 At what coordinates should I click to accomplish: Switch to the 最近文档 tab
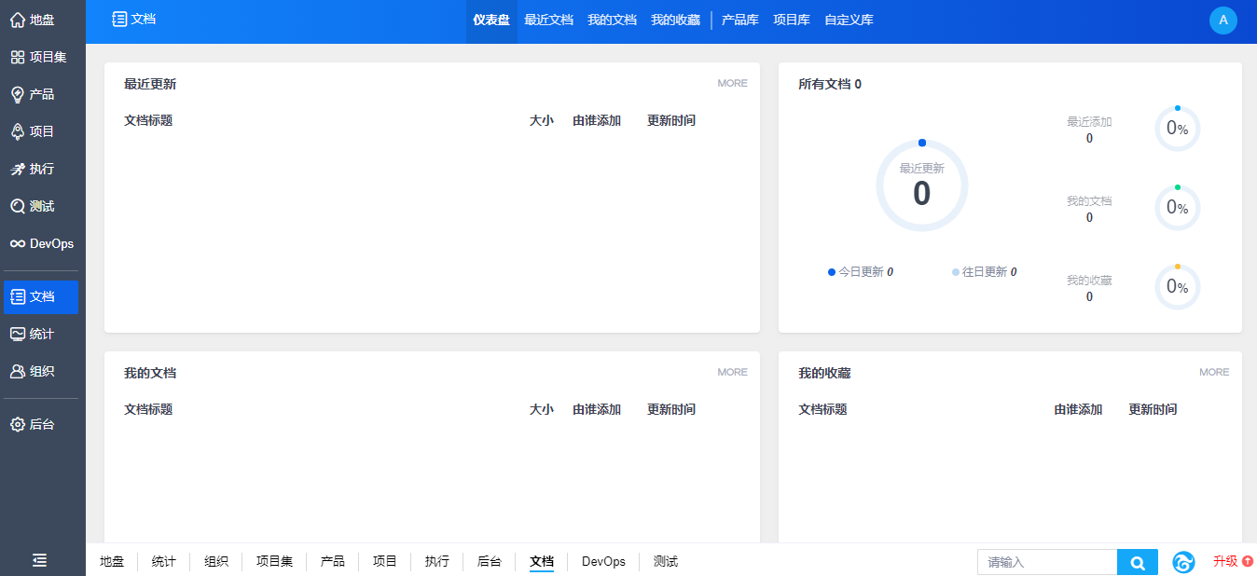tap(548, 21)
